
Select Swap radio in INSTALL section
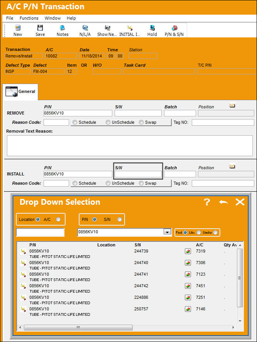141,183
